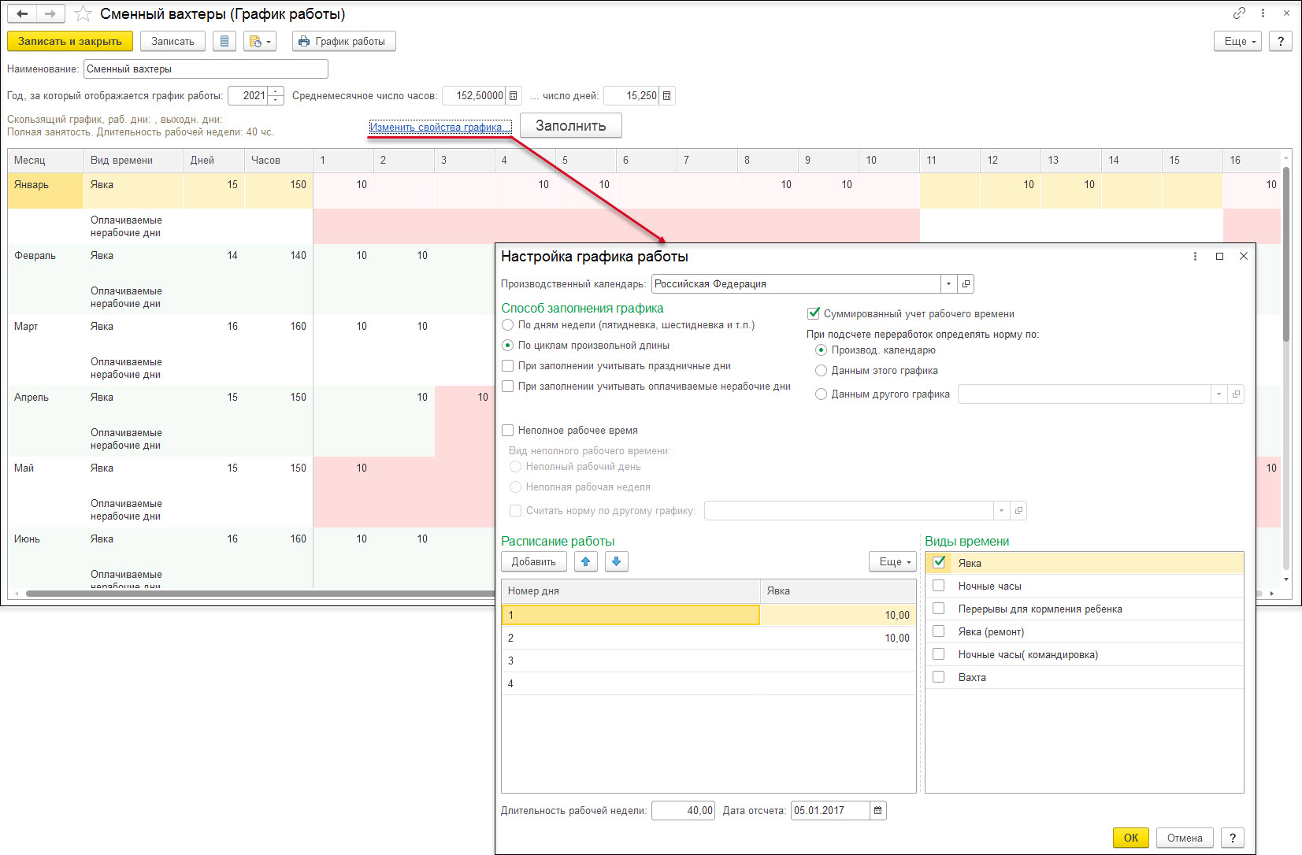Click Номер дня column header
The height and width of the screenshot is (855, 1302).
631,590
